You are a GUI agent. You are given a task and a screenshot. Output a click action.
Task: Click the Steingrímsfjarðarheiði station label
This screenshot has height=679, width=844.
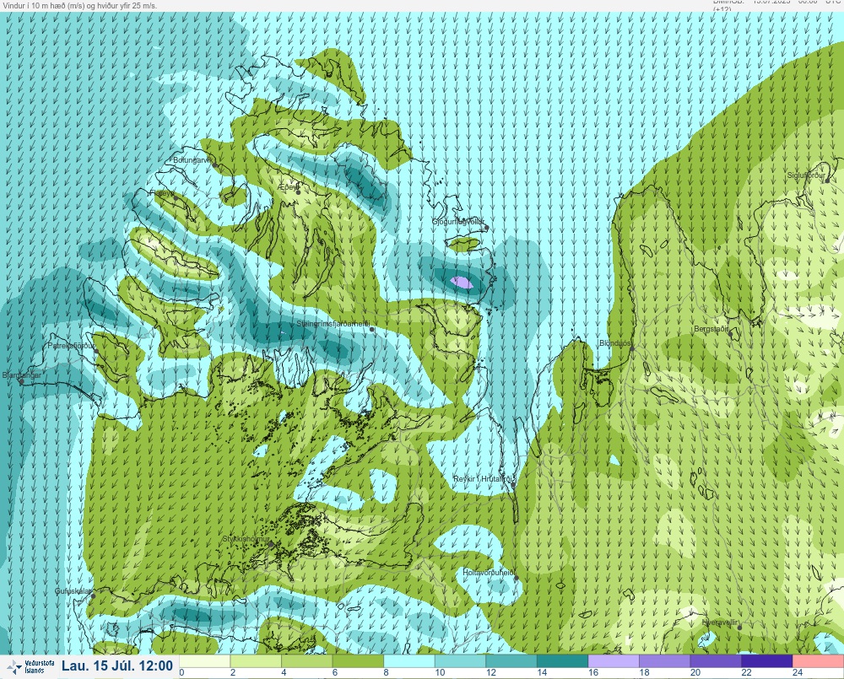pyautogui.click(x=333, y=324)
